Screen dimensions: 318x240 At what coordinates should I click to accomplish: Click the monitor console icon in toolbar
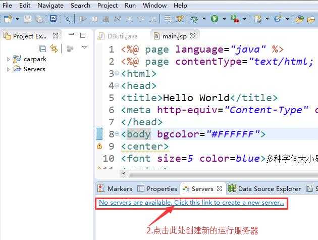[54, 19]
